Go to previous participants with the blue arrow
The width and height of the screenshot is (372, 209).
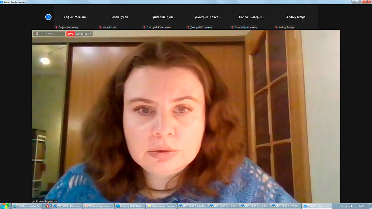(x=48, y=17)
